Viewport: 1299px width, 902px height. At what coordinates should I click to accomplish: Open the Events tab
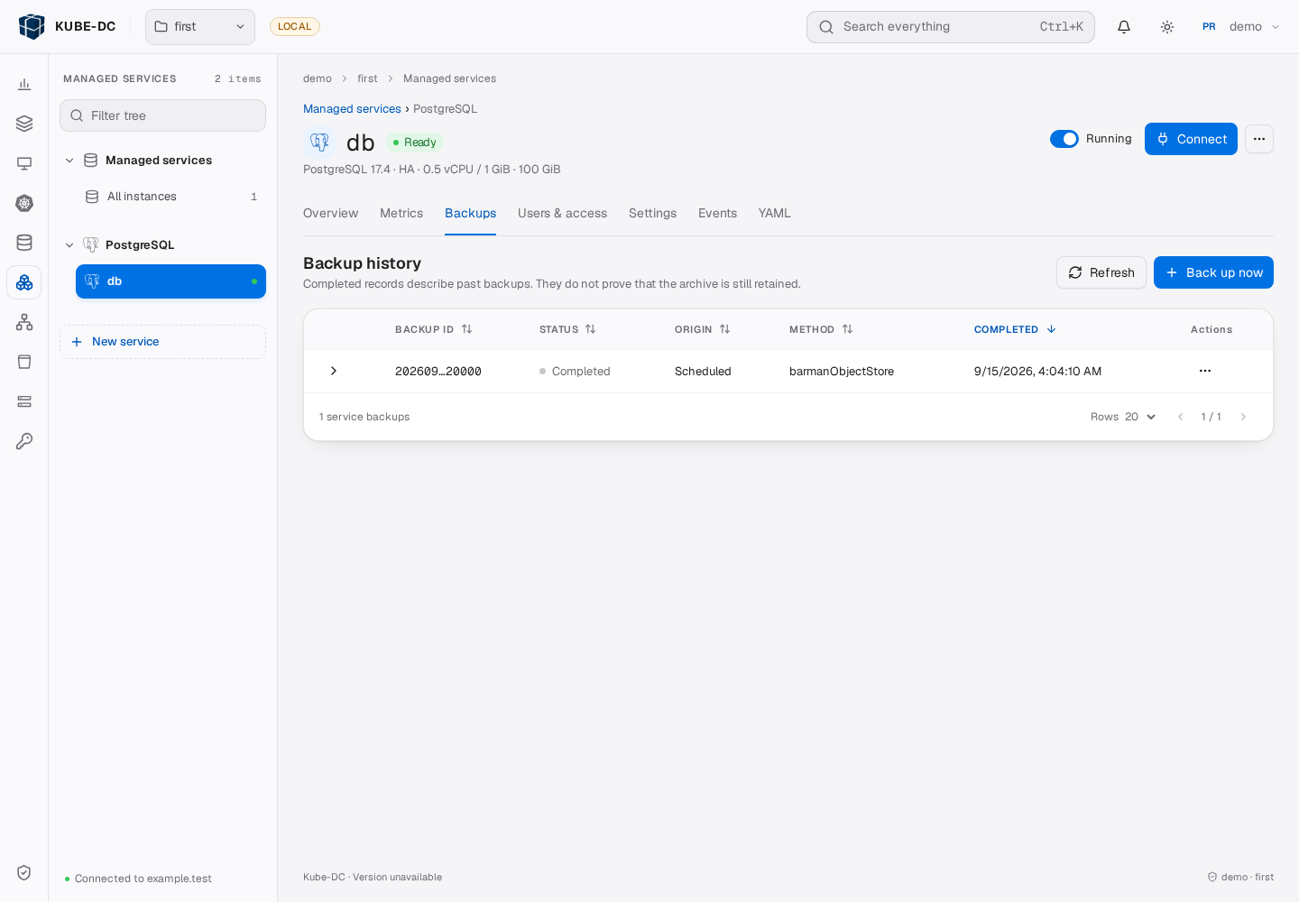717,214
